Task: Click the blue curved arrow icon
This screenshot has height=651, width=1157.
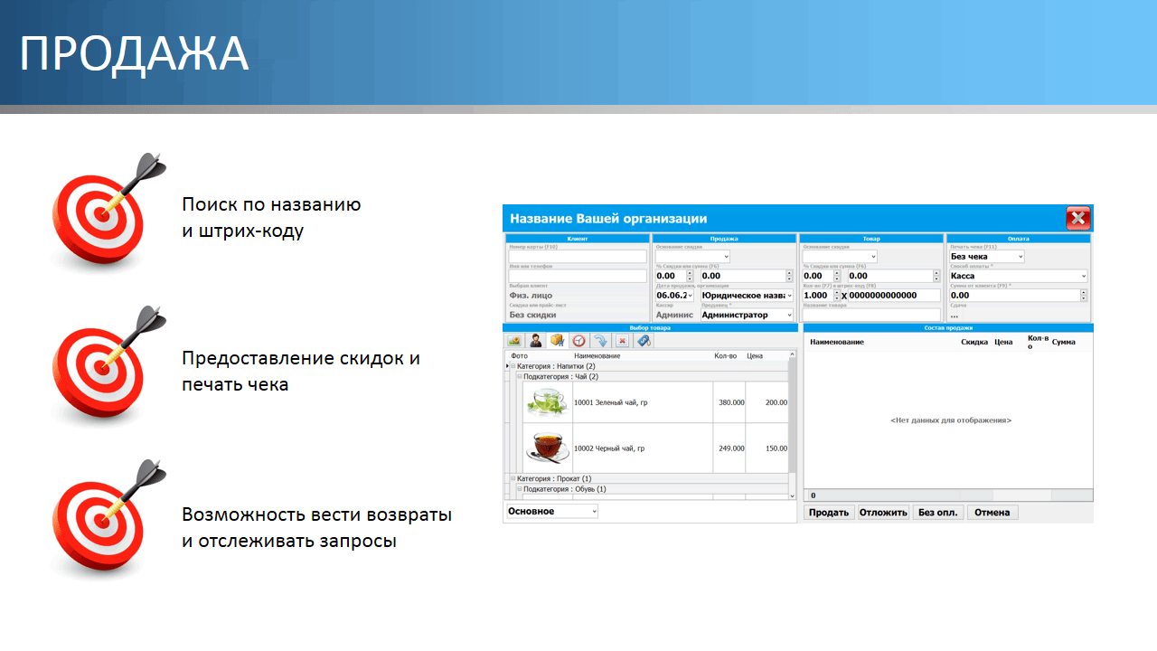Action: click(x=600, y=341)
